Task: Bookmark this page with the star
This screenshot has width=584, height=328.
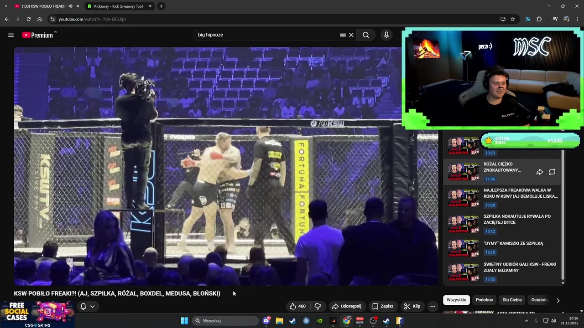Action: [513, 19]
